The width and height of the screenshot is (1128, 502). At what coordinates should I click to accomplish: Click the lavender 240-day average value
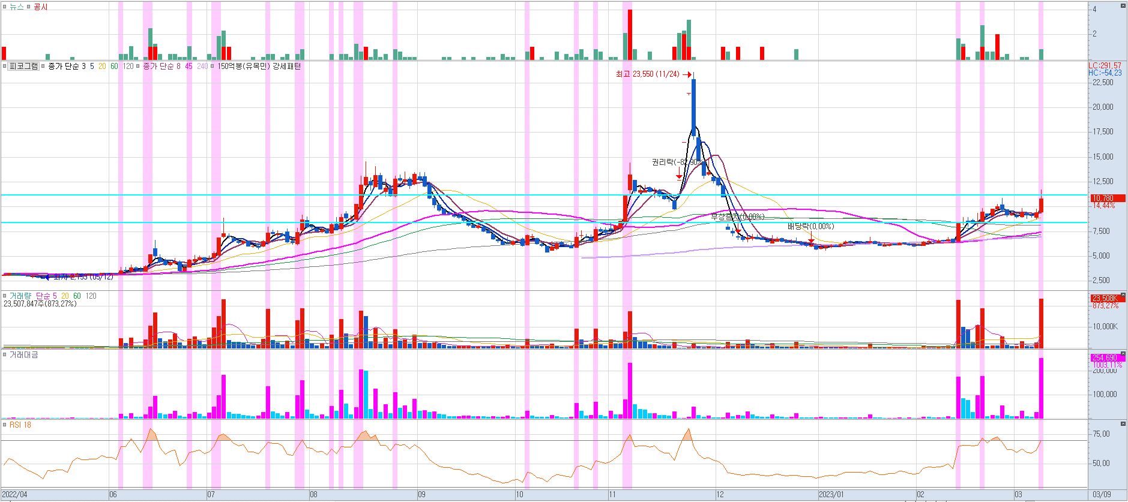pyautogui.click(x=202, y=66)
